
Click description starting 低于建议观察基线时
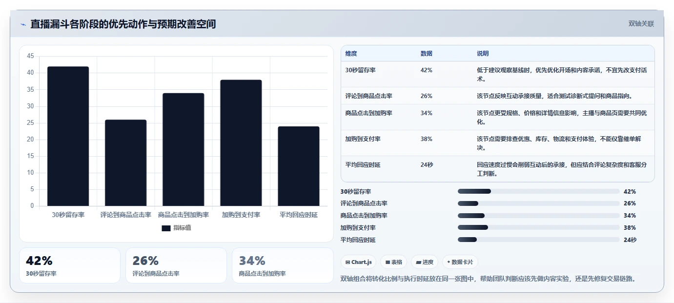click(x=562, y=74)
